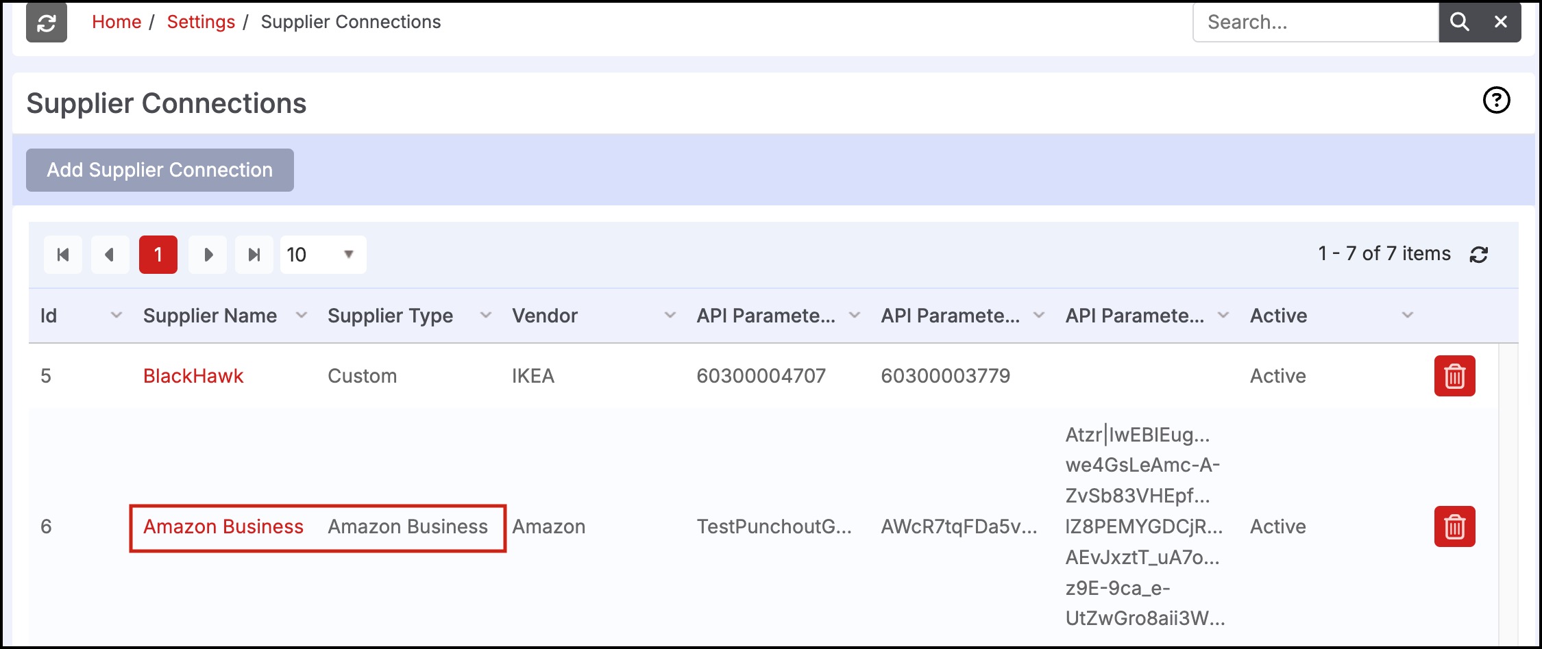Go to the previous page arrow

(110, 255)
